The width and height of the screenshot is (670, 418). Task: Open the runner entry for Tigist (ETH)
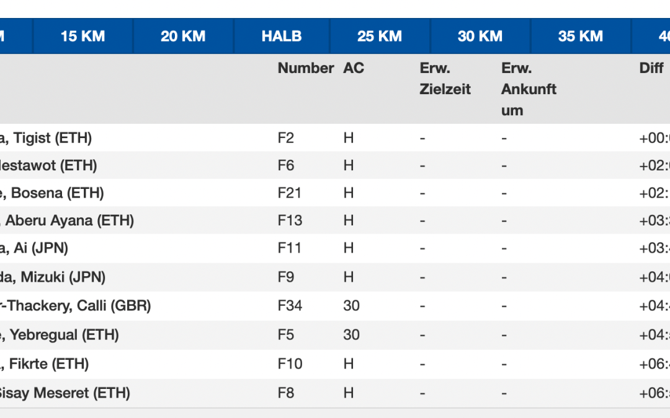(x=46, y=138)
